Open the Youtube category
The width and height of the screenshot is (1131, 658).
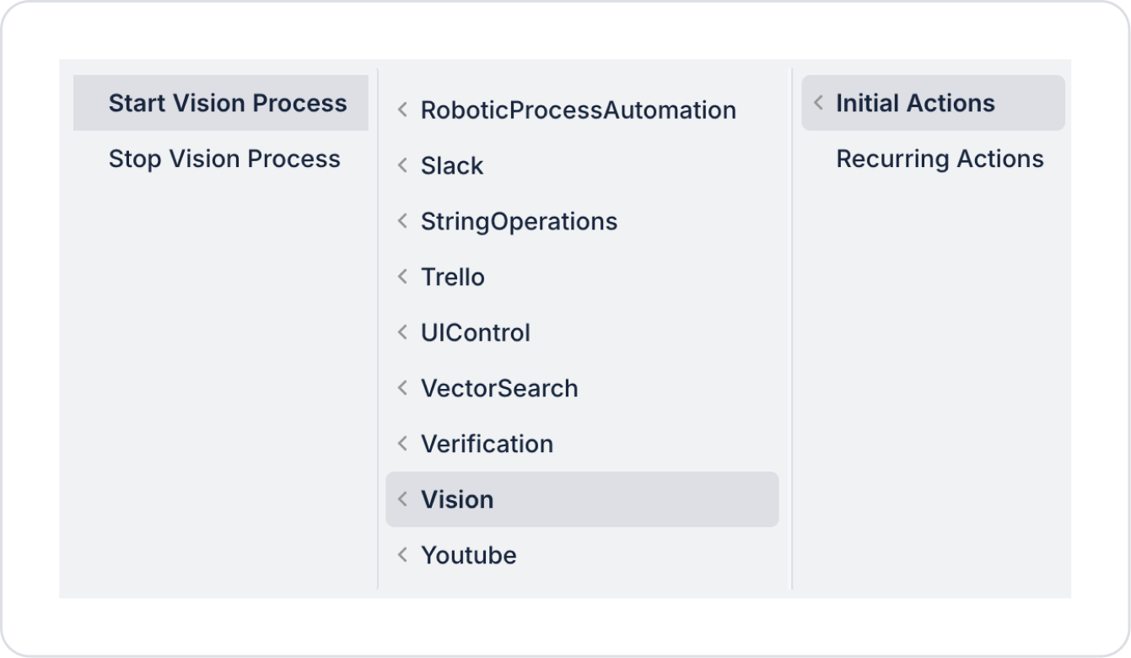point(469,555)
